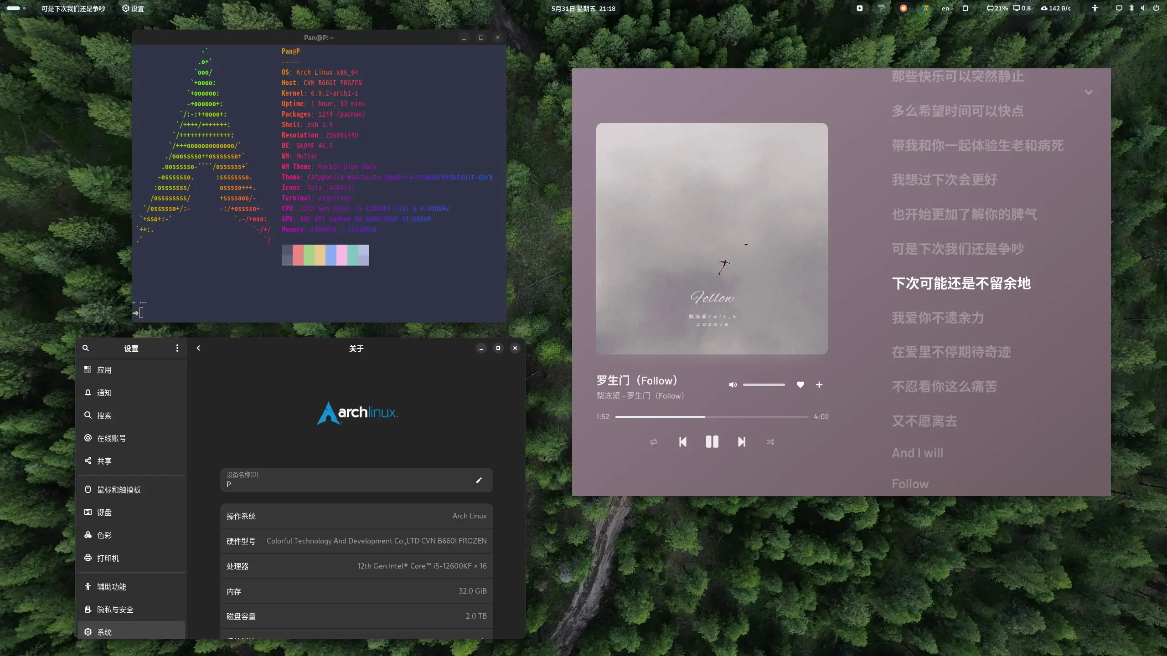The width and height of the screenshot is (1167, 656).
Task: Click memory usage 21% indicator
Action: tap(997, 8)
